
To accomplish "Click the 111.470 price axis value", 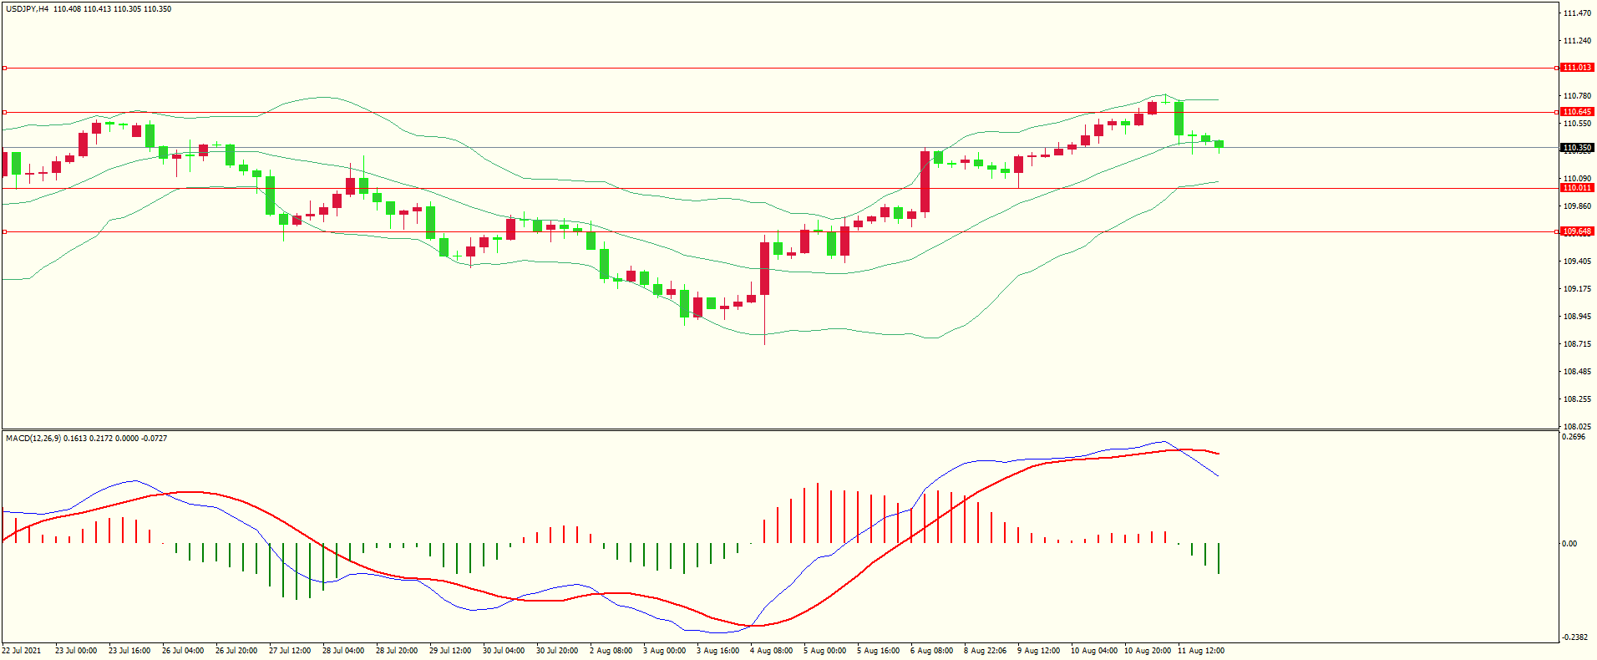I will click(x=1577, y=13).
